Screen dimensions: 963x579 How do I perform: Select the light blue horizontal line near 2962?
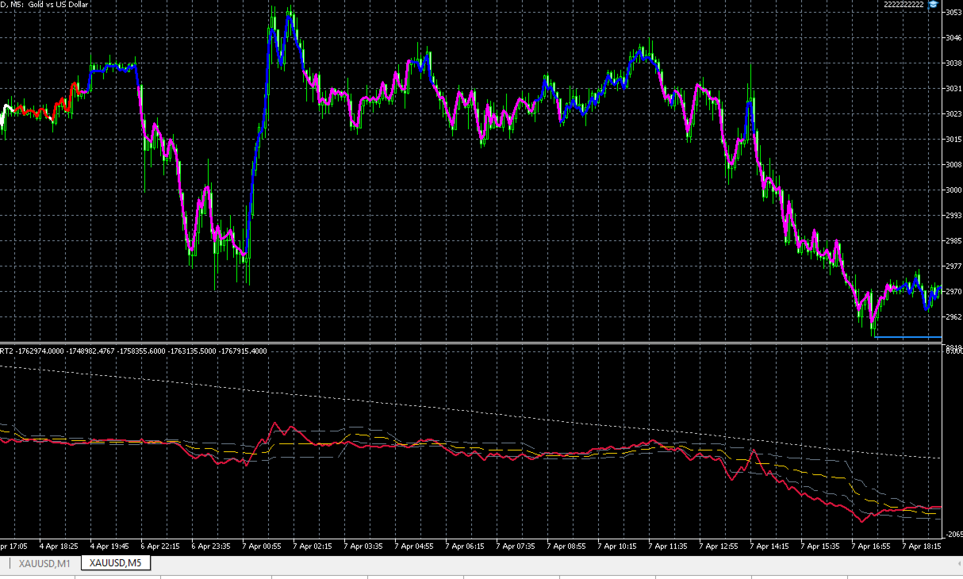point(908,337)
